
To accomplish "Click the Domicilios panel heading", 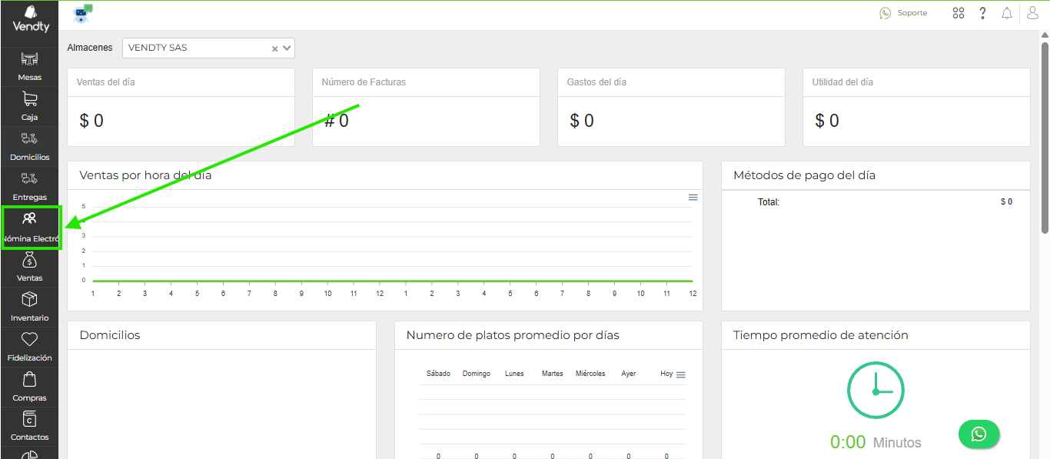I will tap(110, 335).
